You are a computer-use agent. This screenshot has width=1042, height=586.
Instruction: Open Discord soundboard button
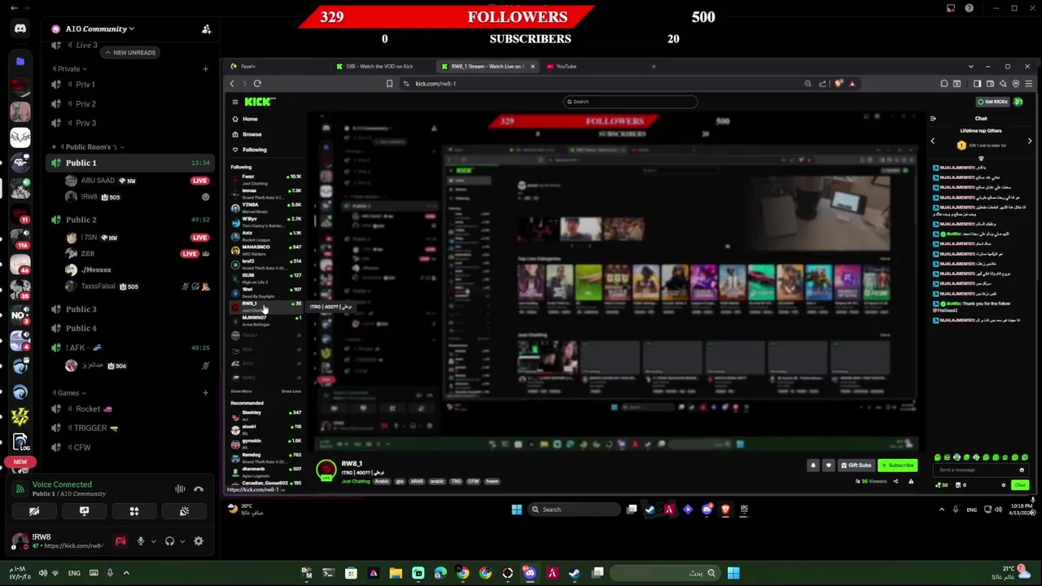click(184, 511)
